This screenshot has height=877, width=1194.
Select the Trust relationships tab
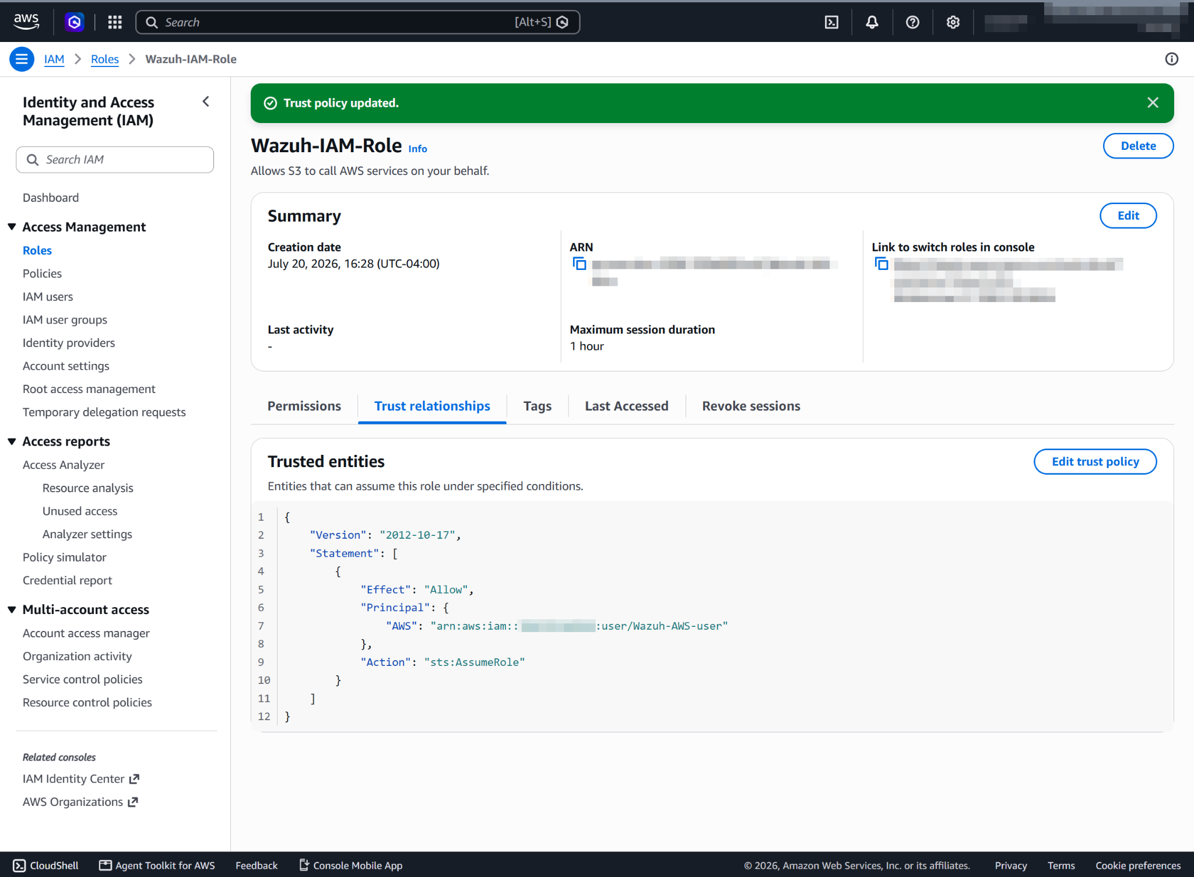click(432, 406)
